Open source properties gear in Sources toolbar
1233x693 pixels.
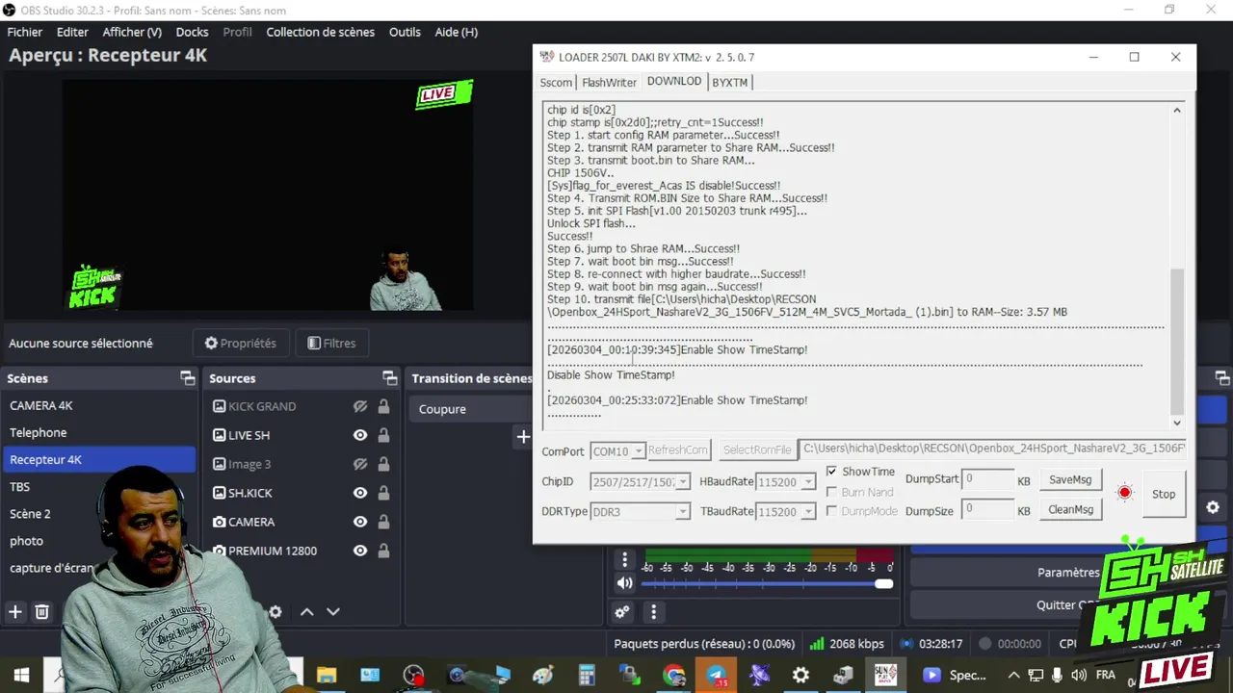pos(275,611)
